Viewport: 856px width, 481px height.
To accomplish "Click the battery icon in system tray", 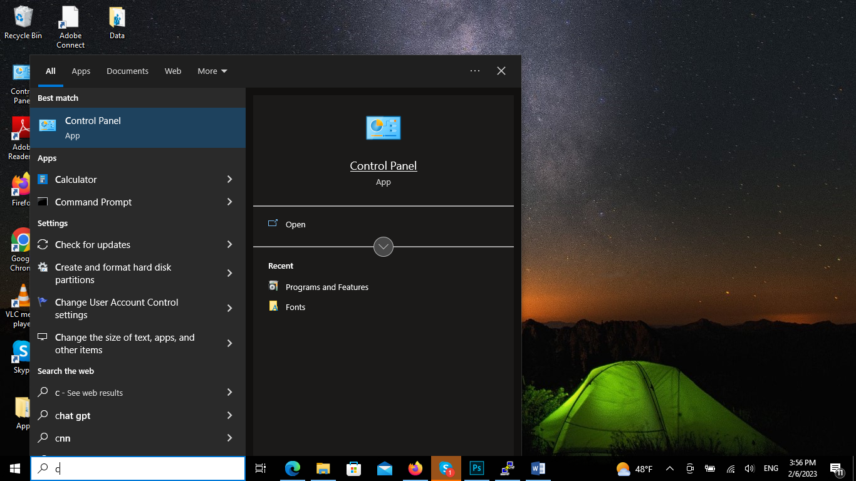I will (710, 468).
